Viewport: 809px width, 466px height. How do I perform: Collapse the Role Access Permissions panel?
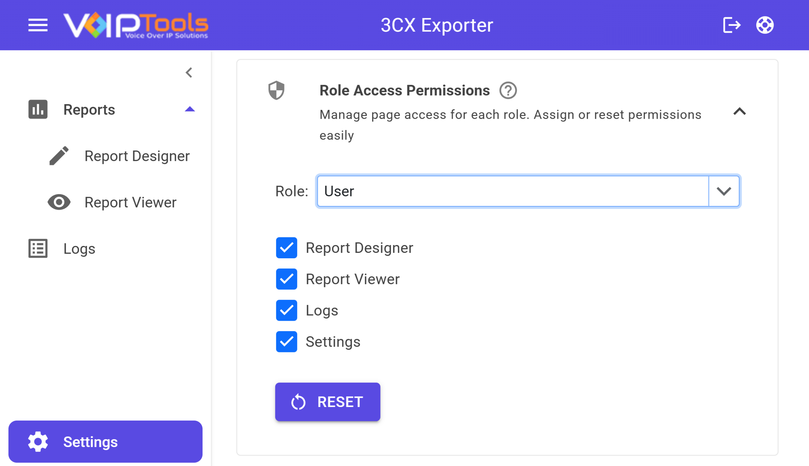[x=739, y=111]
